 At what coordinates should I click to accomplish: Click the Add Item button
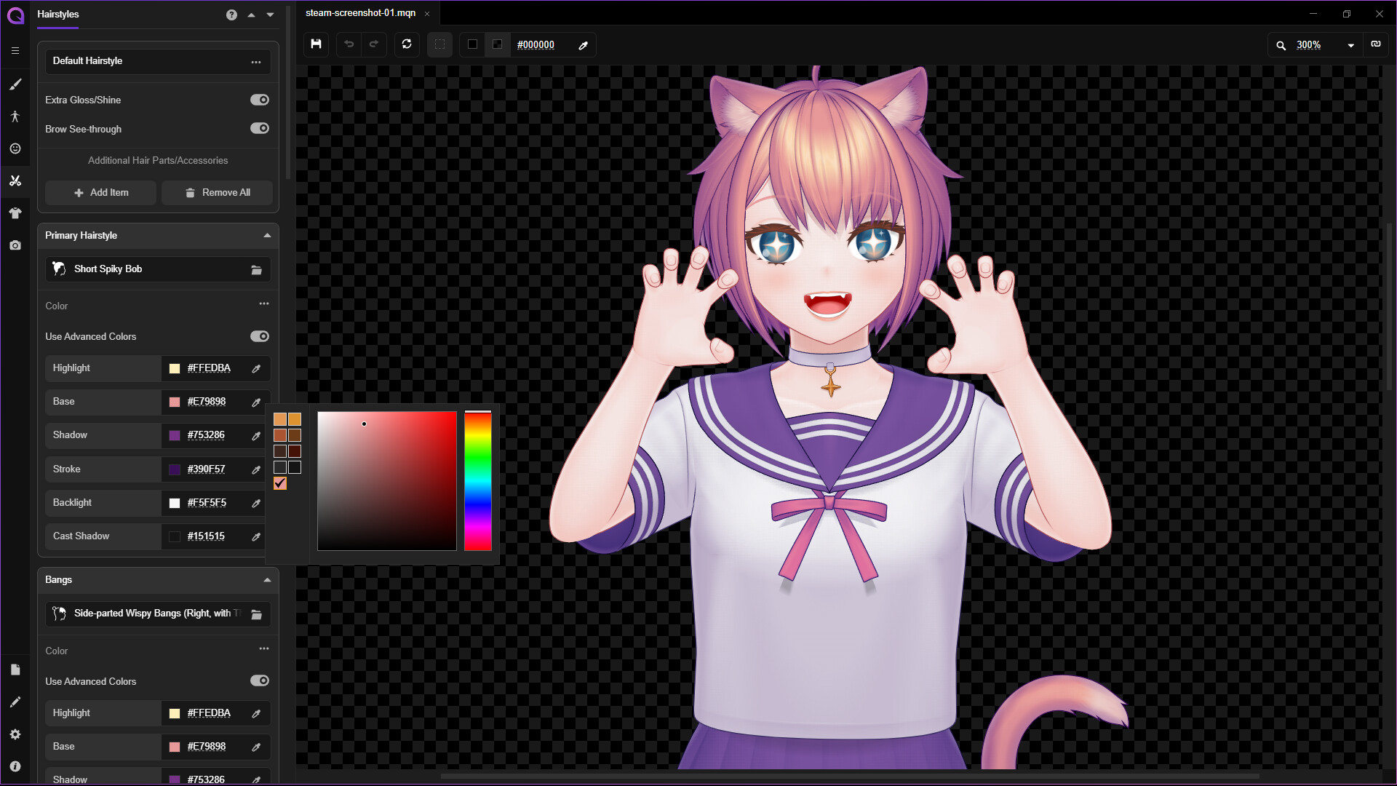pyautogui.click(x=100, y=192)
